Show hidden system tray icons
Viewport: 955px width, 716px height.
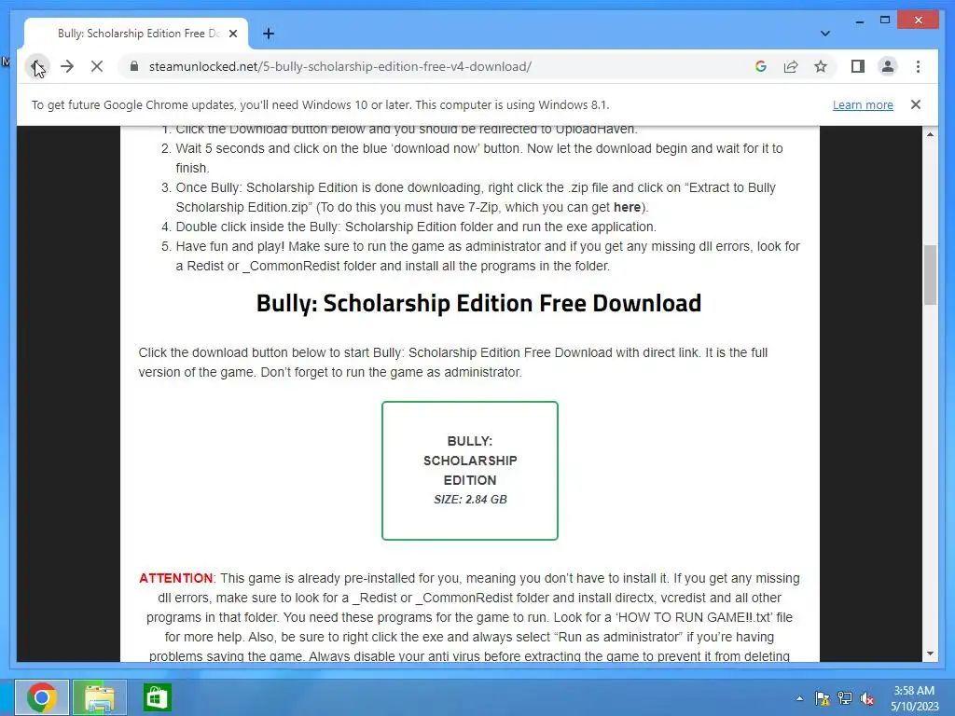click(x=799, y=698)
